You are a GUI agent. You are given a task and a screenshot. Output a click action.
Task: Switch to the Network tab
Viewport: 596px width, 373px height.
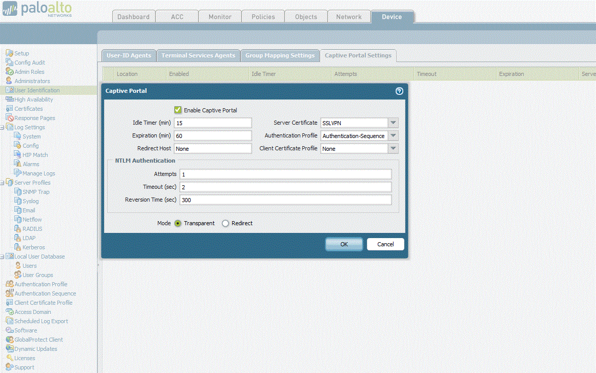coord(349,16)
